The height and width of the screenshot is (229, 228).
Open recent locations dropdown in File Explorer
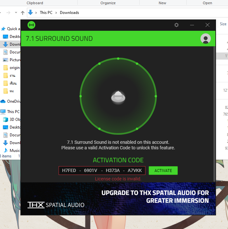coord(16,13)
